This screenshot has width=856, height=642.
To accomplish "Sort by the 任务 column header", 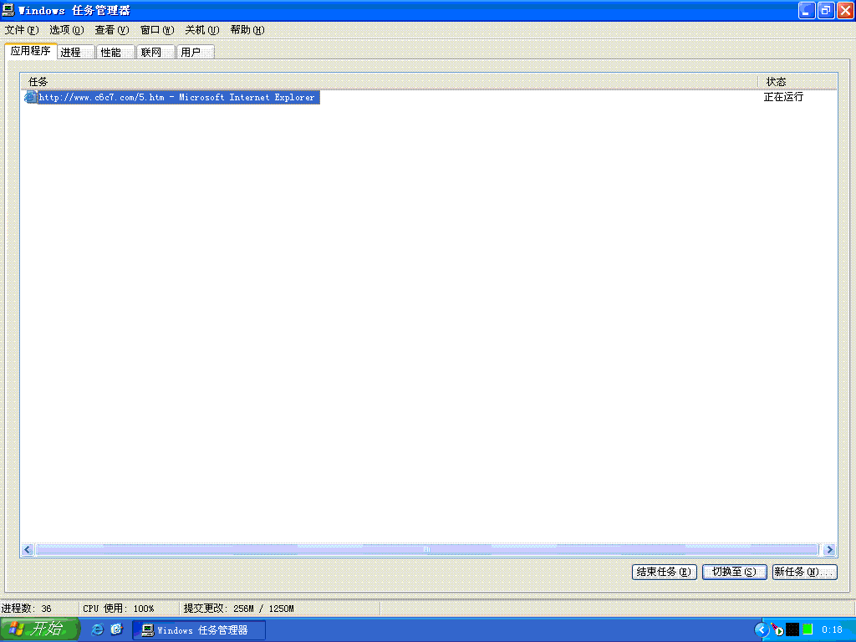I will 390,82.
